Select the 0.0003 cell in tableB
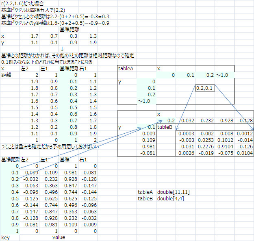Viewport: 254px width, 241px height. [186, 134]
